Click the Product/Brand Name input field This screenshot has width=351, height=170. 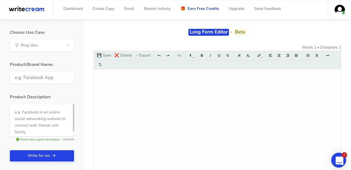42,78
